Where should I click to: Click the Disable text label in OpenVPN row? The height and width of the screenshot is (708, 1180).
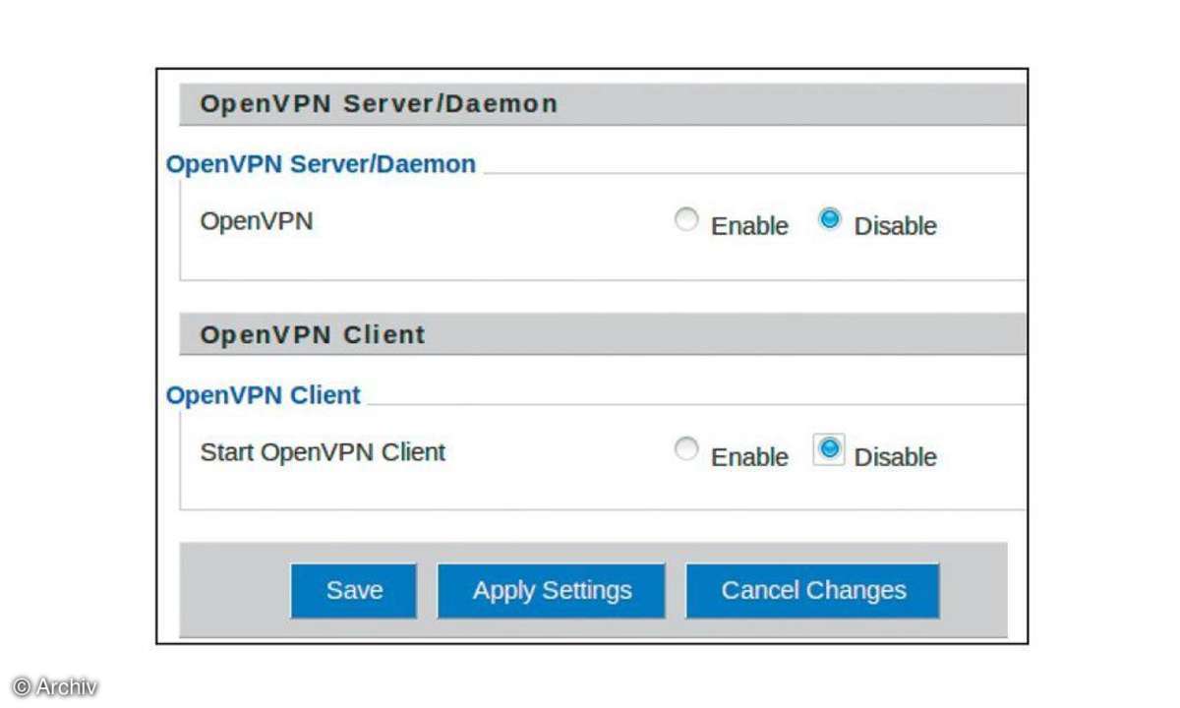pos(895,226)
